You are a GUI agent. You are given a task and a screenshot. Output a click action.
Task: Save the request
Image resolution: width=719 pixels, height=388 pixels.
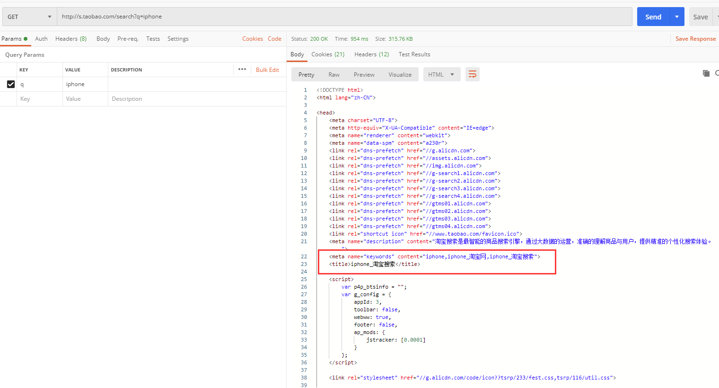[701, 17]
